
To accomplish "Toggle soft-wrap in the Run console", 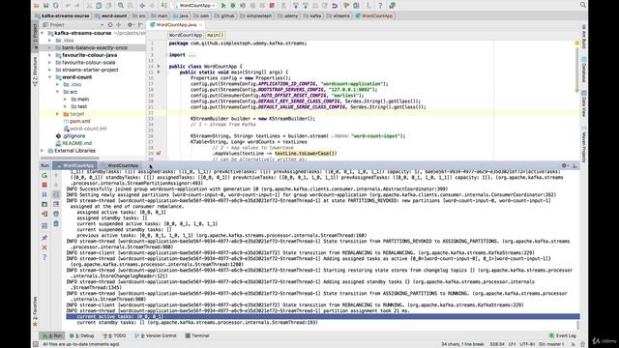I will coord(56,194).
